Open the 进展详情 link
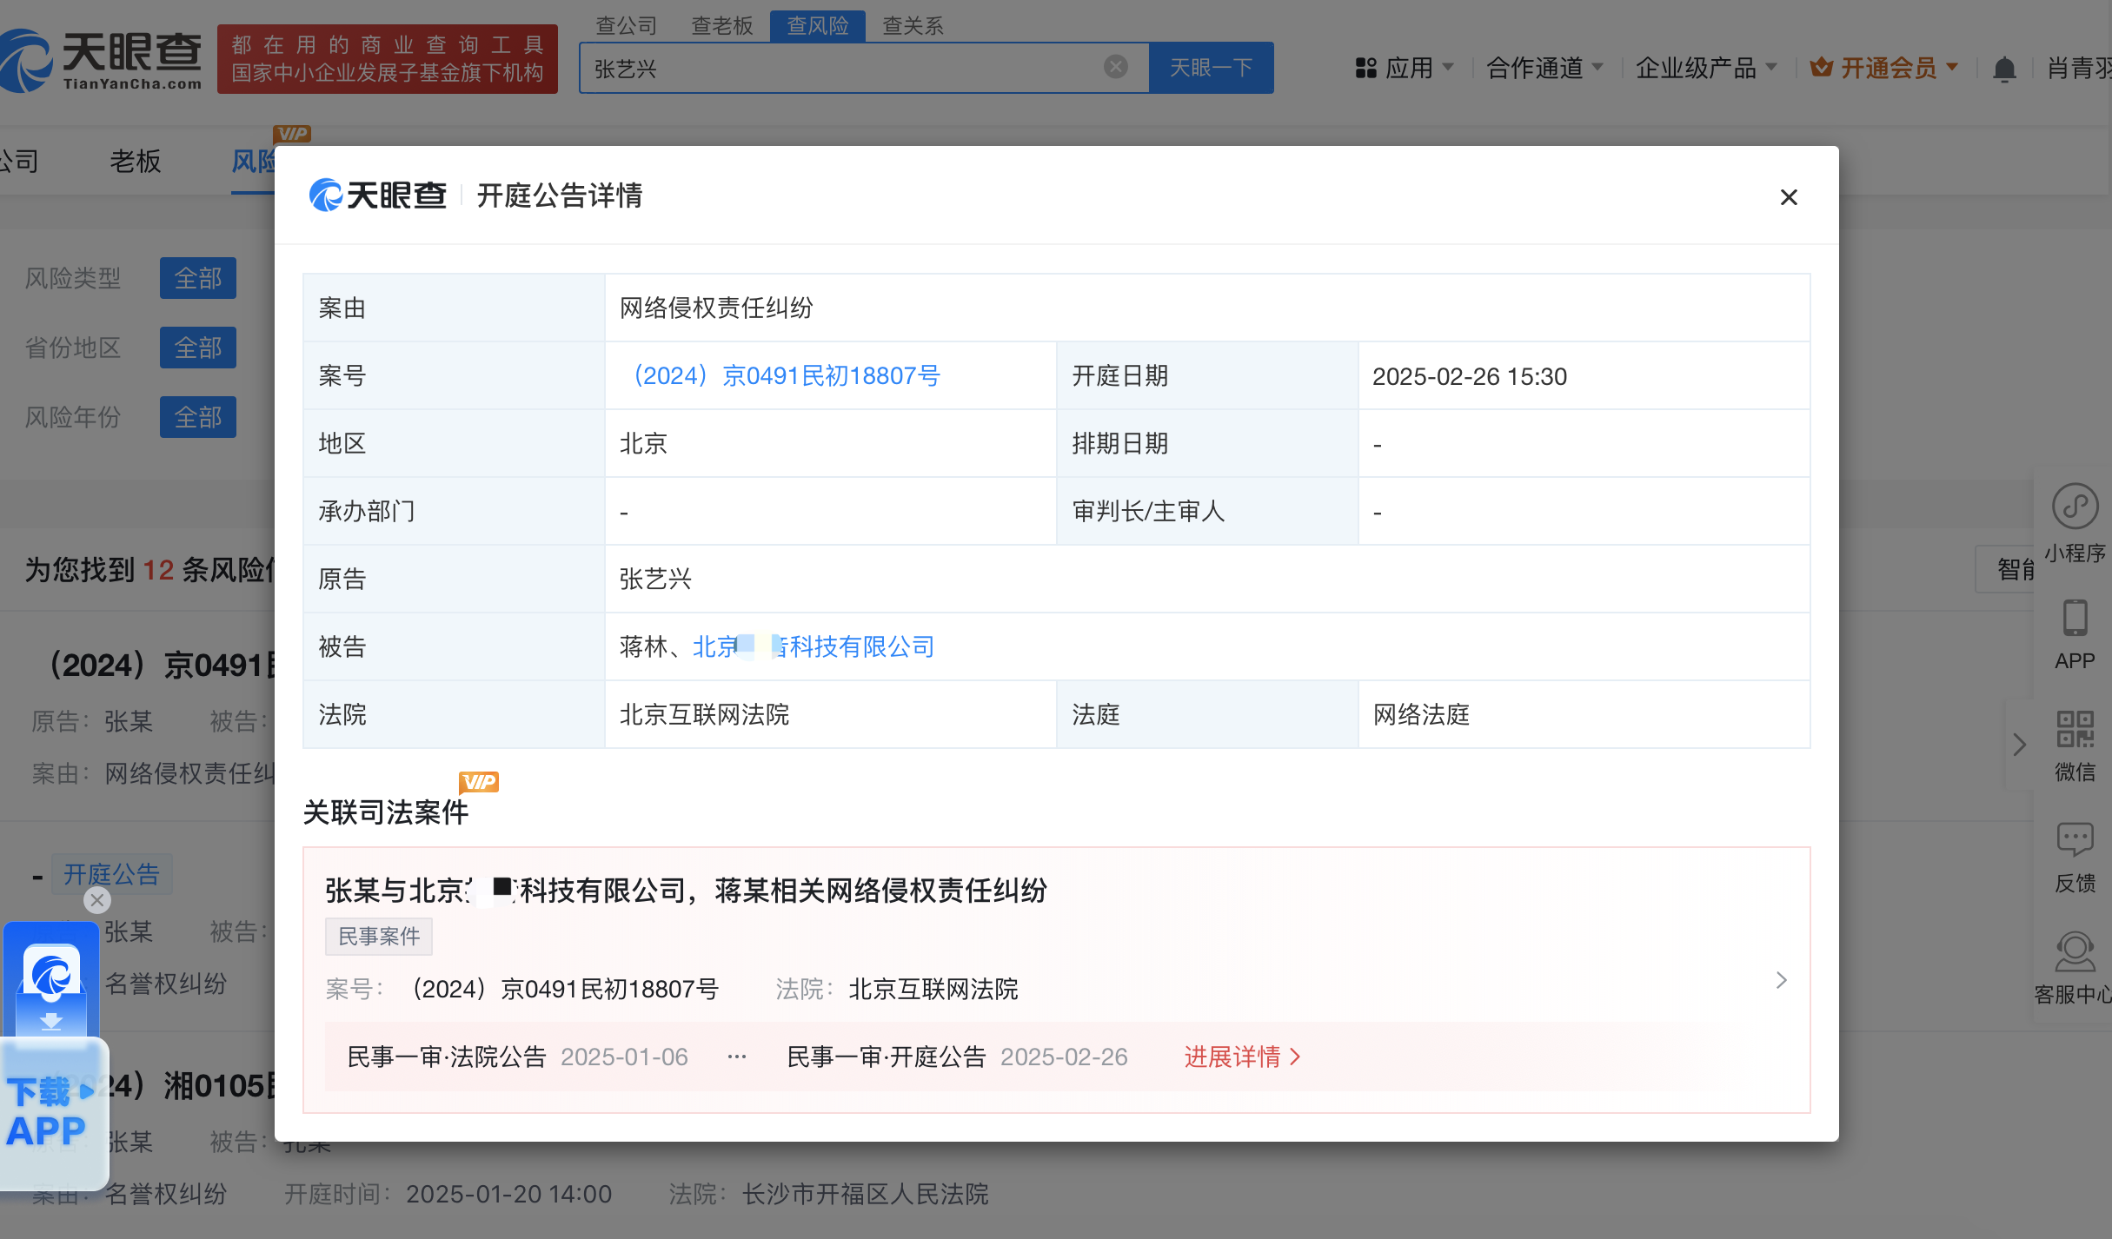2112x1239 pixels. pos(1242,1057)
